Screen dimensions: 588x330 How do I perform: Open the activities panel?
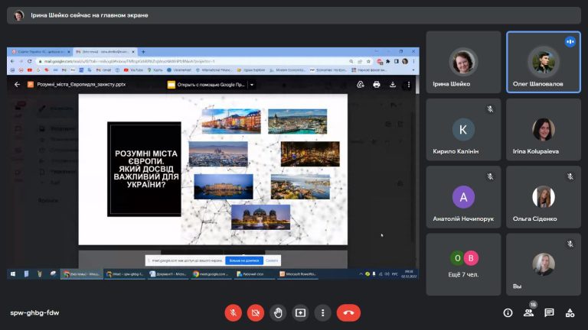(x=570, y=312)
